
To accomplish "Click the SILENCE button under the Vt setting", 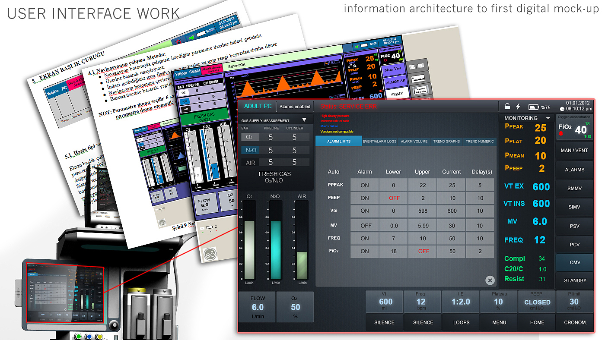I will coord(384,322).
